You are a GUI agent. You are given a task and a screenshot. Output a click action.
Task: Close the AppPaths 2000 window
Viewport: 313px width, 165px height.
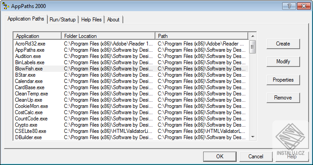click(304, 6)
